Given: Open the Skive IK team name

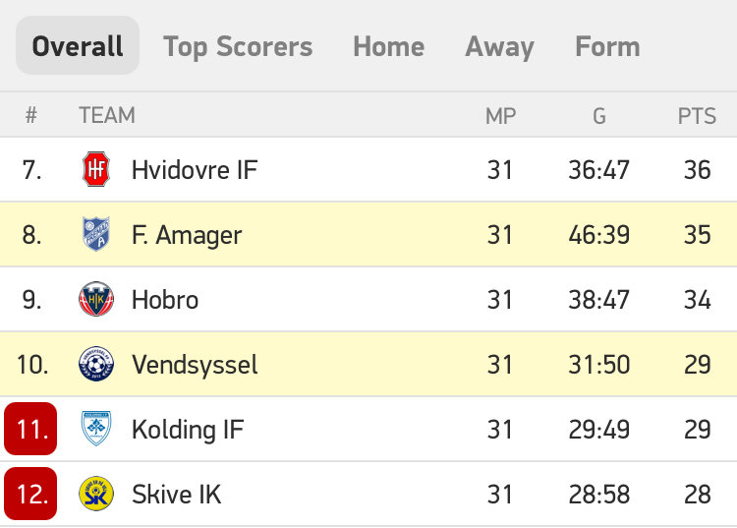Looking at the screenshot, I should pyautogui.click(x=177, y=494).
